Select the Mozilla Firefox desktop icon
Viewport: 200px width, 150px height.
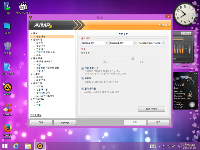coord(7,131)
